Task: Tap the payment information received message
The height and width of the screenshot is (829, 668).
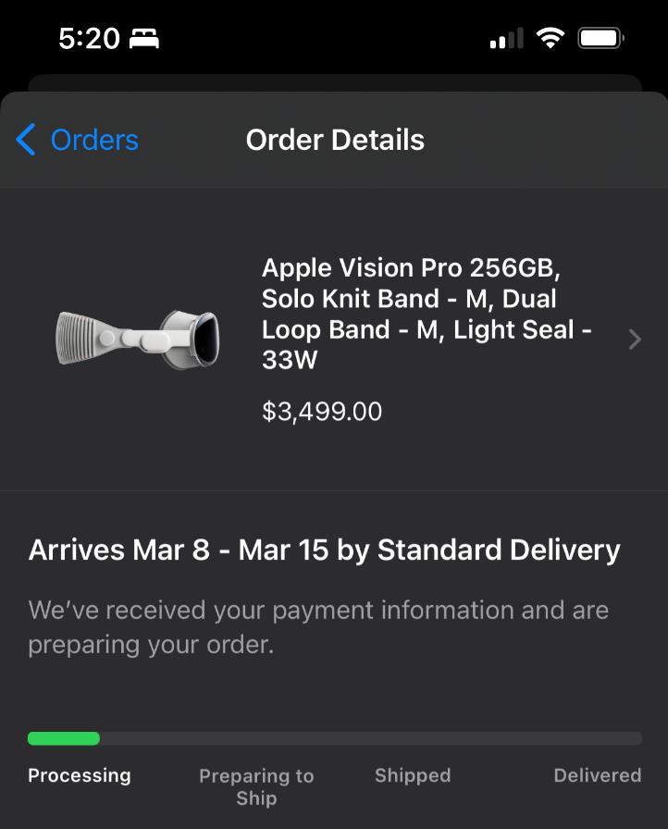Action: [318, 626]
